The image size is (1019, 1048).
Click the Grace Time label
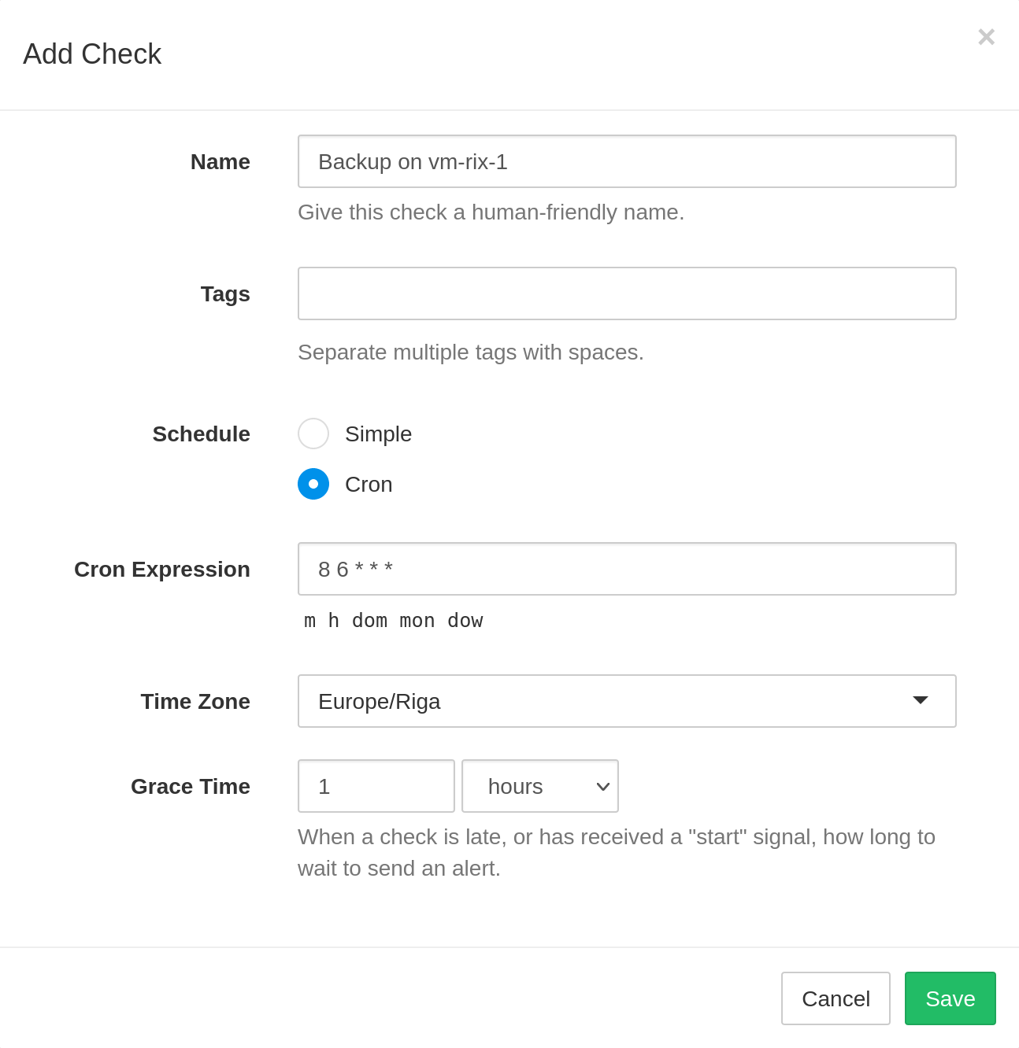pyautogui.click(x=190, y=786)
